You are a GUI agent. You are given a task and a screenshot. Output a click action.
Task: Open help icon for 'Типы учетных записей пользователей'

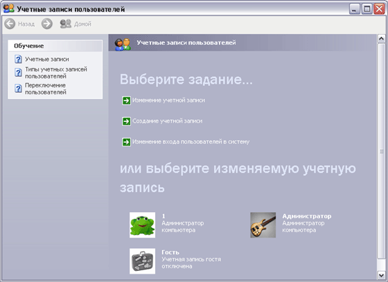(x=18, y=73)
